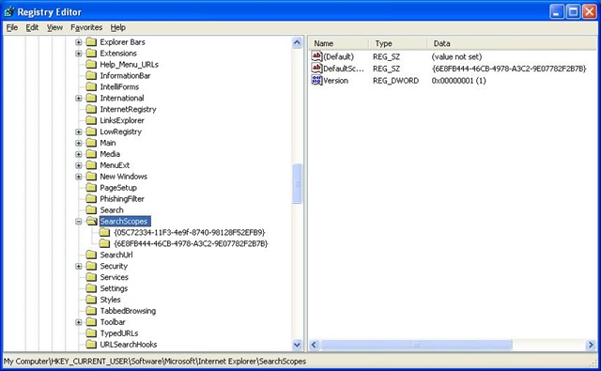Click the {05C72334...} subkey folder icon
Screen dimensions: 601x371
[x=104, y=232]
